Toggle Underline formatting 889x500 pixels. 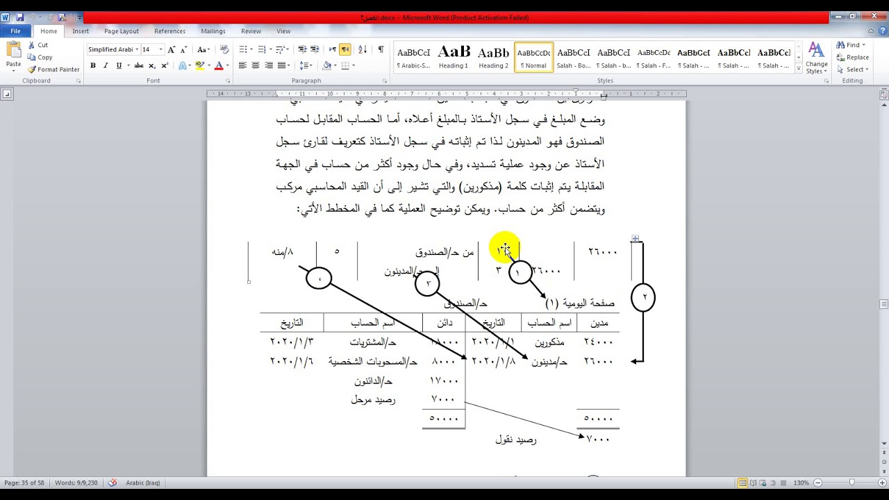[119, 65]
